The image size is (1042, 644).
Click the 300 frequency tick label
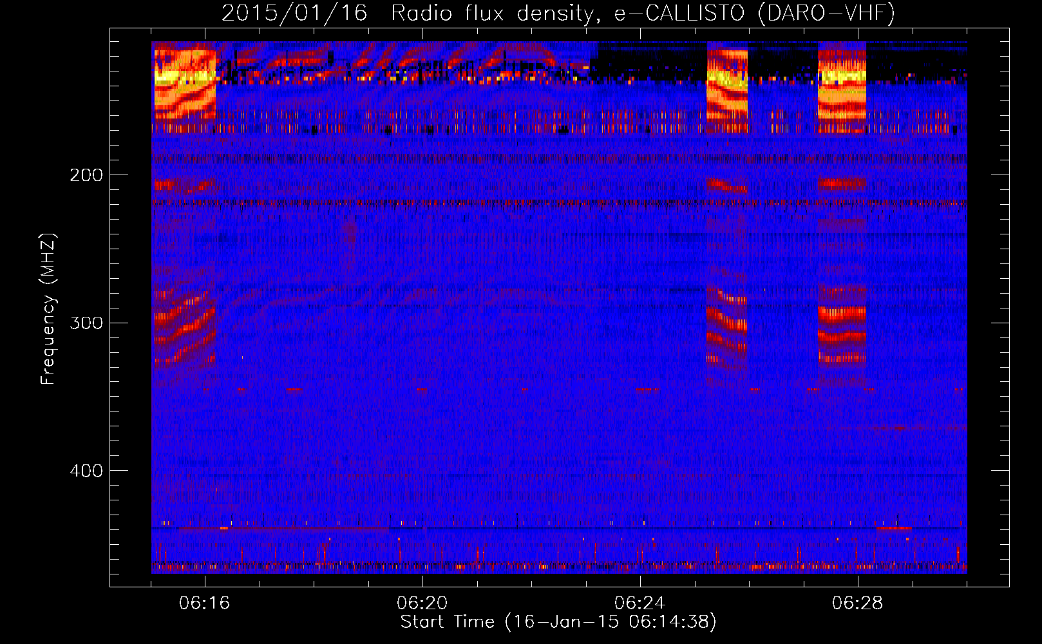(x=86, y=323)
